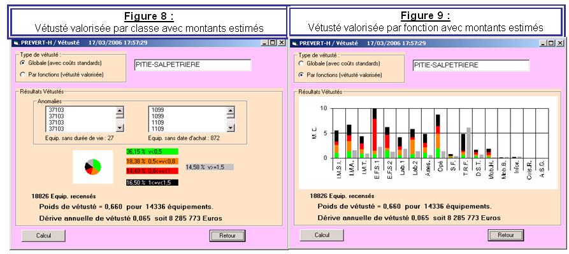Click the Calcul button in Figure 9 window
Image resolution: width=569 pixels, height=254 pixels.
click(x=322, y=235)
